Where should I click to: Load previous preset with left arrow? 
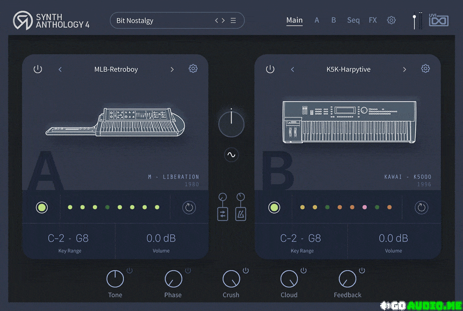coord(217,20)
